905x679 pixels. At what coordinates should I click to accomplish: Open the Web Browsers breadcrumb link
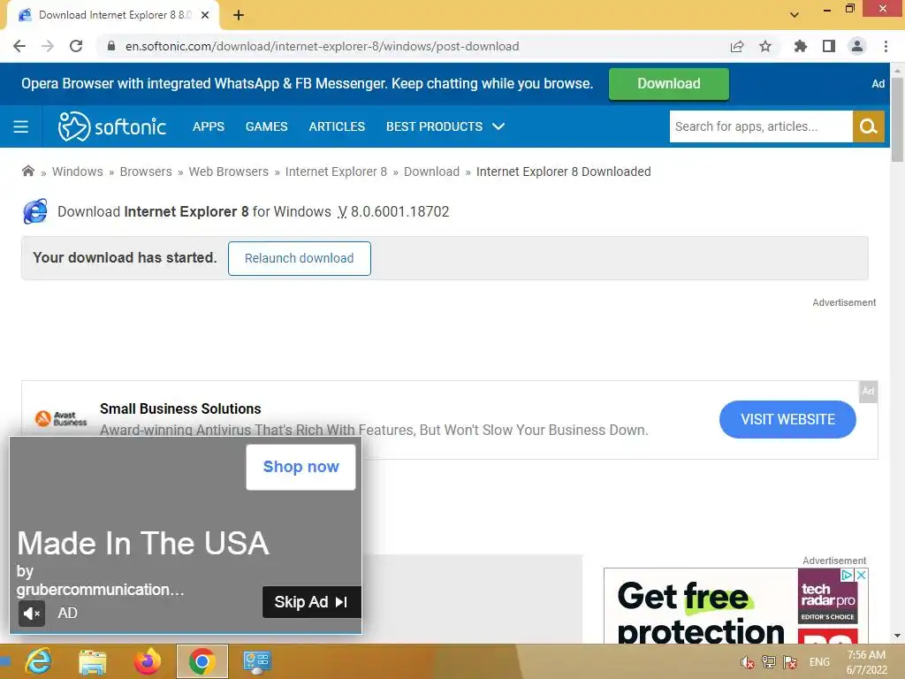click(x=229, y=172)
